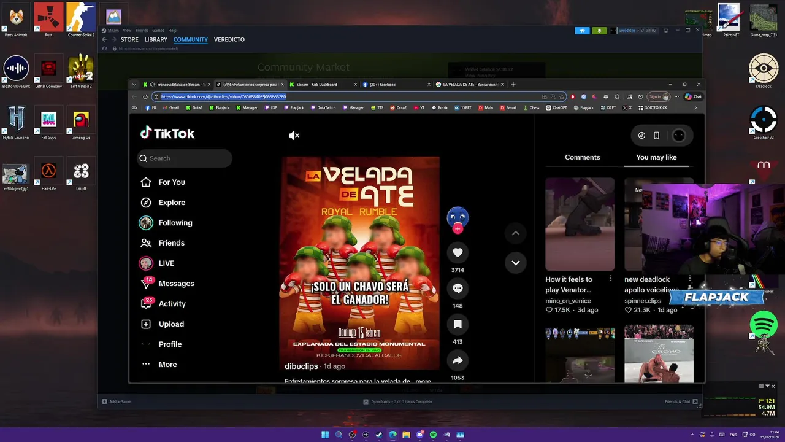Favorite this page with address bar star
785x442 pixels.
click(562, 96)
